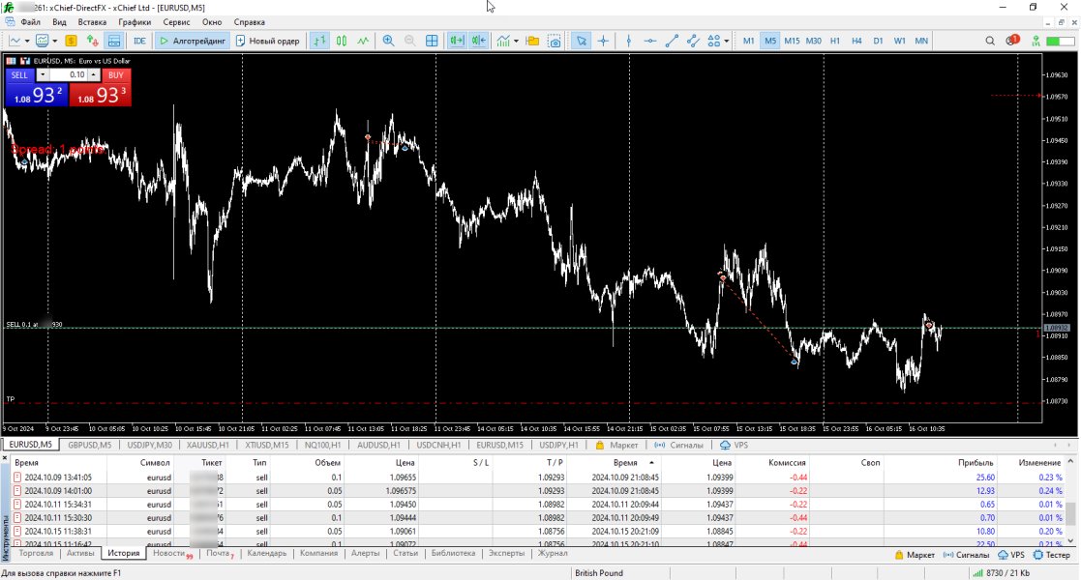Switch chart to candlestick display mode
Image resolution: width=1081 pixels, height=580 pixels.
342,42
